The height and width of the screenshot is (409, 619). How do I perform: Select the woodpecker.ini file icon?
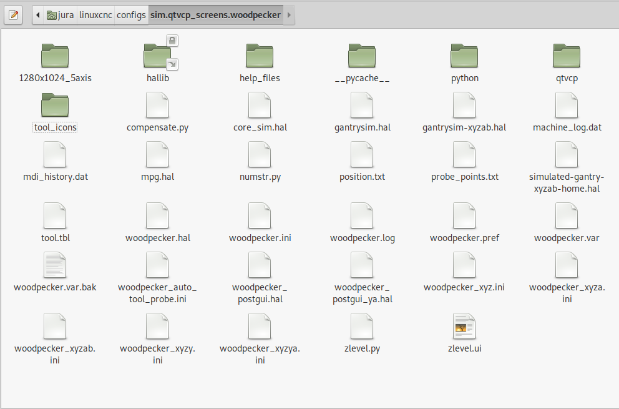click(x=260, y=216)
